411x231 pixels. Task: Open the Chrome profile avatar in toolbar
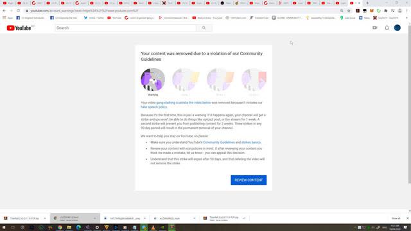[x=399, y=11]
